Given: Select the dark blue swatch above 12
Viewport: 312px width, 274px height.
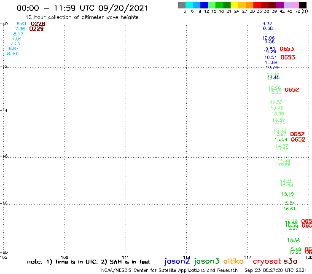Looking at the screenshot, I should coord(204,5).
